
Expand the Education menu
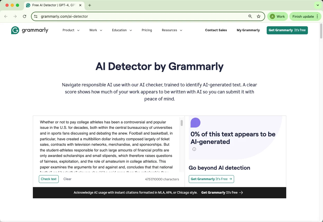(122, 30)
